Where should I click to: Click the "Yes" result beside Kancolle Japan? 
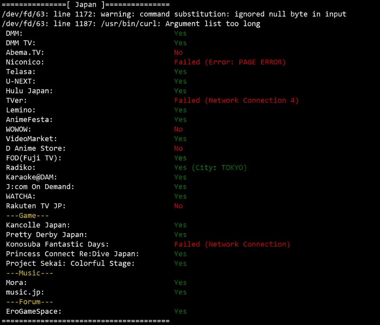click(x=180, y=225)
